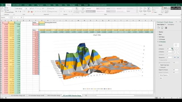The height and width of the screenshot is (102, 182).
Task: Open Effects pentagon tab in pane
Action: click(x=162, y=28)
